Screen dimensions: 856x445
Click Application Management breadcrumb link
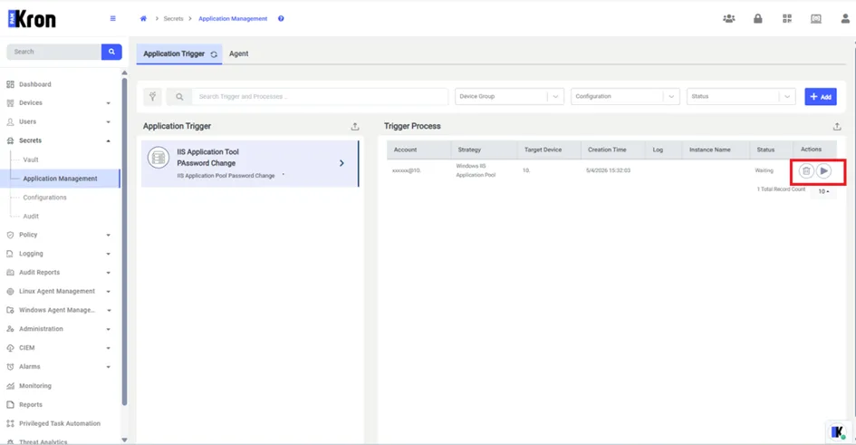233,18
